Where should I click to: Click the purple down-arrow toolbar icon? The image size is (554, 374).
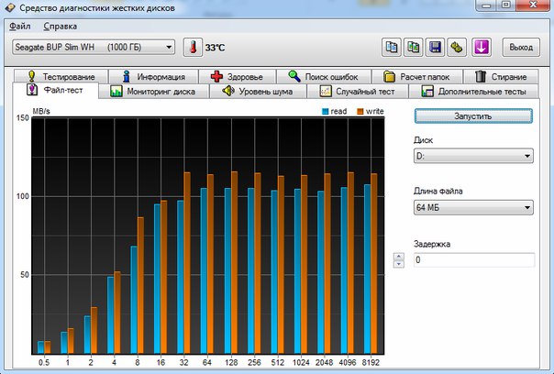(482, 47)
